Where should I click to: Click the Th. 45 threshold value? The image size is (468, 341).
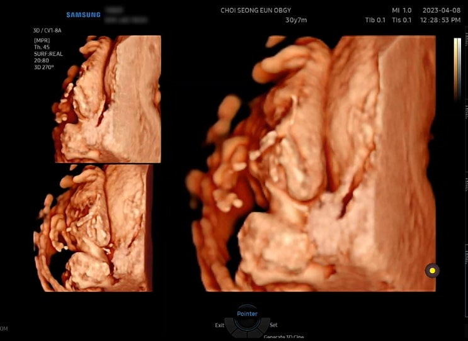pos(42,47)
